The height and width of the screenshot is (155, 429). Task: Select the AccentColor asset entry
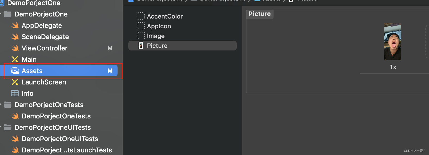pos(165,16)
